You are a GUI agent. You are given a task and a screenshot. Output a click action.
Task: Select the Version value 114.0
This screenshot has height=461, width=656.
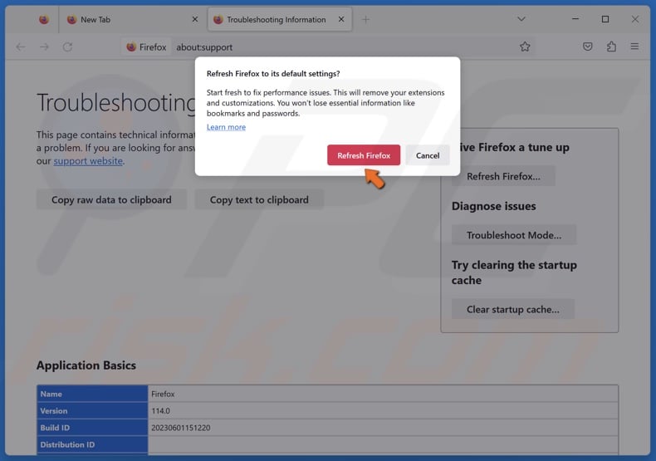pos(160,411)
